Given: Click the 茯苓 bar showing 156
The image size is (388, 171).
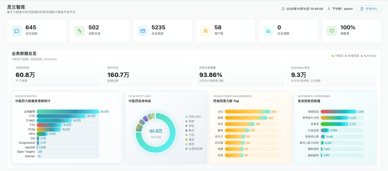Looking at the screenshot, I should click(240, 124).
